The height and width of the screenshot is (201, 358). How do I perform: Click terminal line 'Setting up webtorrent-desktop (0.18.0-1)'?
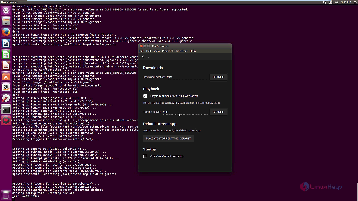click(49, 162)
